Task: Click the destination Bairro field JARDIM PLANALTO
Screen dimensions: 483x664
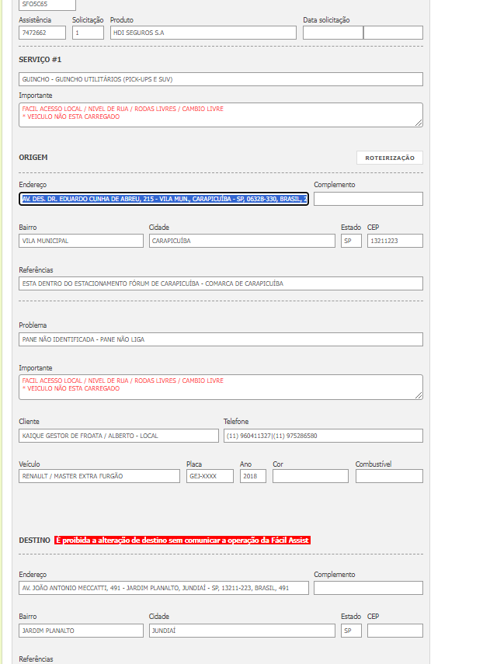Action: (81, 631)
